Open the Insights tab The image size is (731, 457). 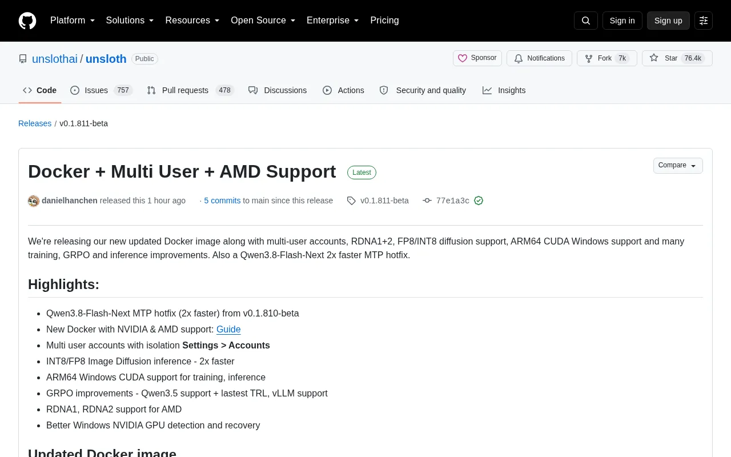pyautogui.click(x=504, y=90)
